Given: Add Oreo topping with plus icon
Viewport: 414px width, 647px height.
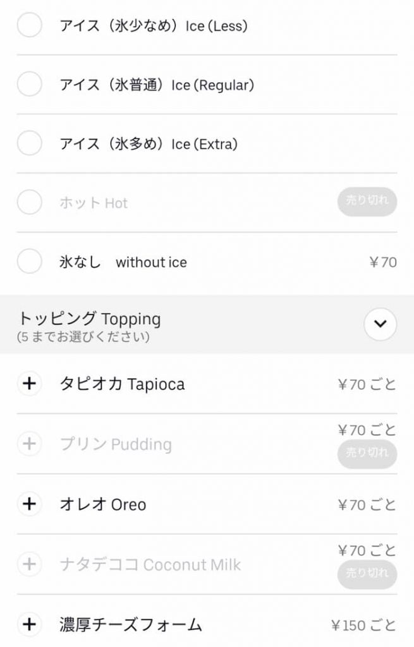Looking at the screenshot, I should click(x=29, y=504).
